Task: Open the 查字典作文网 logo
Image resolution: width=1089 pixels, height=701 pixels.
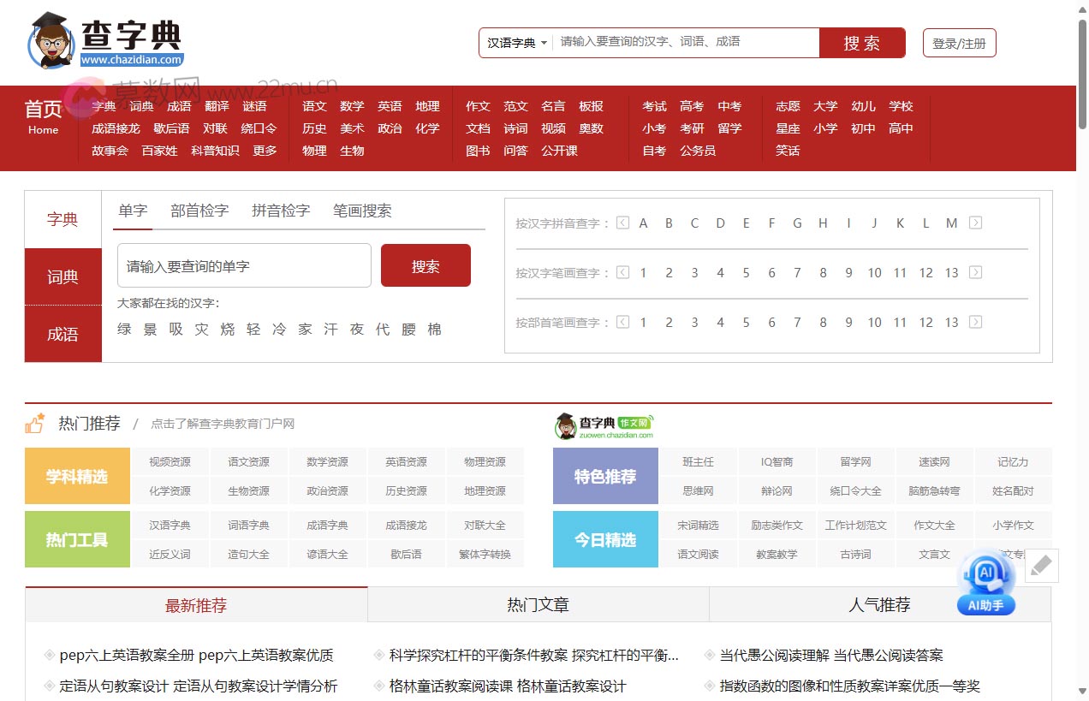Action: click(x=604, y=423)
